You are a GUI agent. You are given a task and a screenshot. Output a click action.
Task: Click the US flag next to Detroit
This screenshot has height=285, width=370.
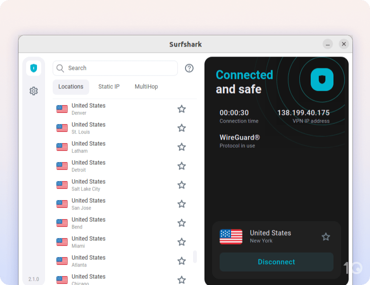click(62, 166)
